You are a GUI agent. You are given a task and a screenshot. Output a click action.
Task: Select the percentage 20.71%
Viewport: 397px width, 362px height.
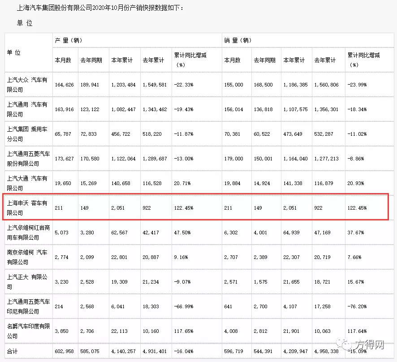point(182,183)
